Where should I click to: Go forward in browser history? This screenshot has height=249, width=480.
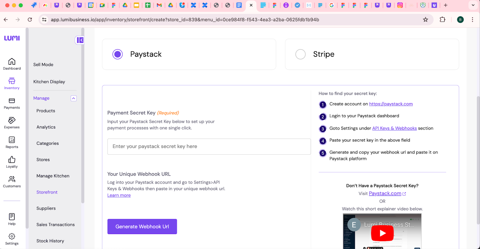[x=18, y=20]
